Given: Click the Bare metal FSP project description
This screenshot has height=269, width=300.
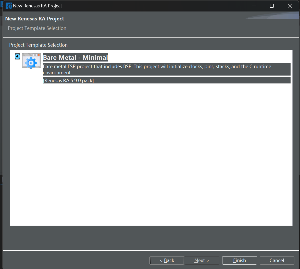Looking at the screenshot, I should tap(166, 69).
